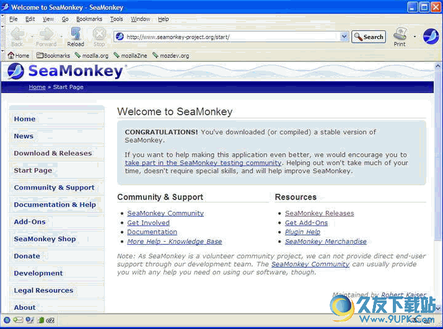Follow the Get Add-Ons link
The image size is (443, 329).
click(x=306, y=222)
